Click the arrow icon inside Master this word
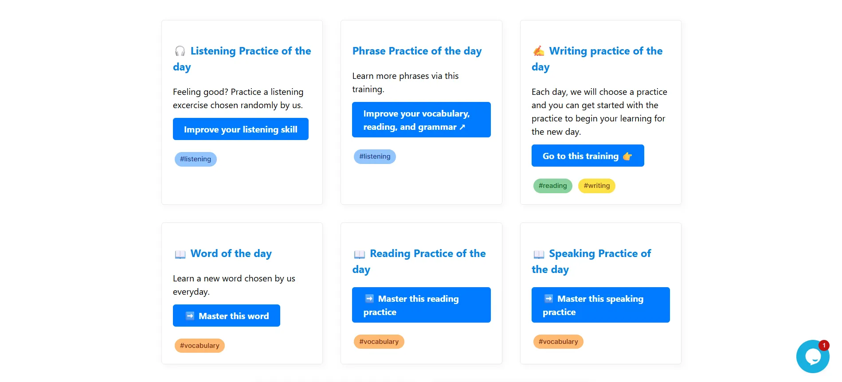This screenshot has height=382, width=842. (191, 316)
